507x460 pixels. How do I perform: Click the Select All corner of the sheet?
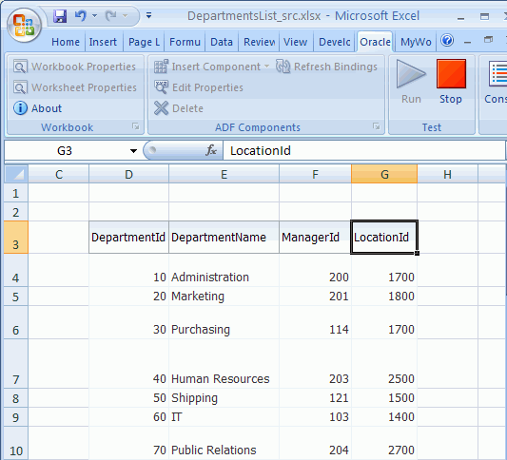pyautogui.click(x=16, y=175)
